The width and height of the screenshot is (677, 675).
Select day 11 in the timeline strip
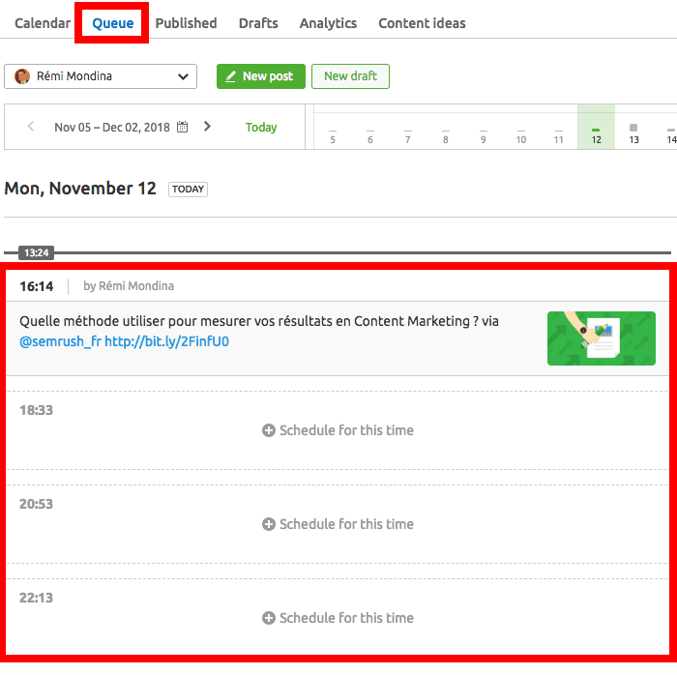click(559, 136)
